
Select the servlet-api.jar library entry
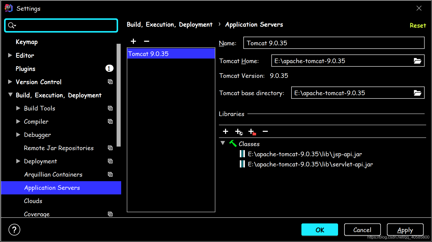pyautogui.click(x=310, y=164)
